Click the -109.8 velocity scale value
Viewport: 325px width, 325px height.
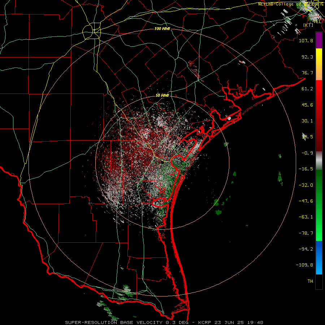point(304,265)
